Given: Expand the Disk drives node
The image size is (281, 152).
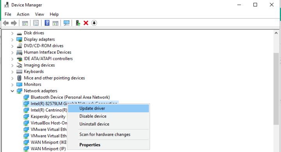Looking at the screenshot, I should [x=12, y=33].
